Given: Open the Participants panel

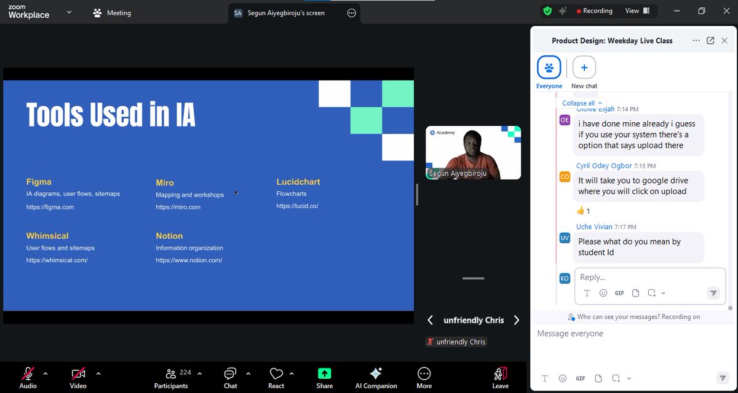Looking at the screenshot, I should pos(171,377).
